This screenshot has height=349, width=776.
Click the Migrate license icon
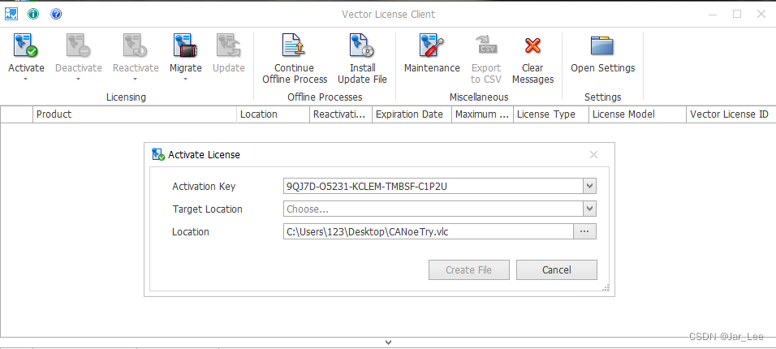pyautogui.click(x=186, y=45)
